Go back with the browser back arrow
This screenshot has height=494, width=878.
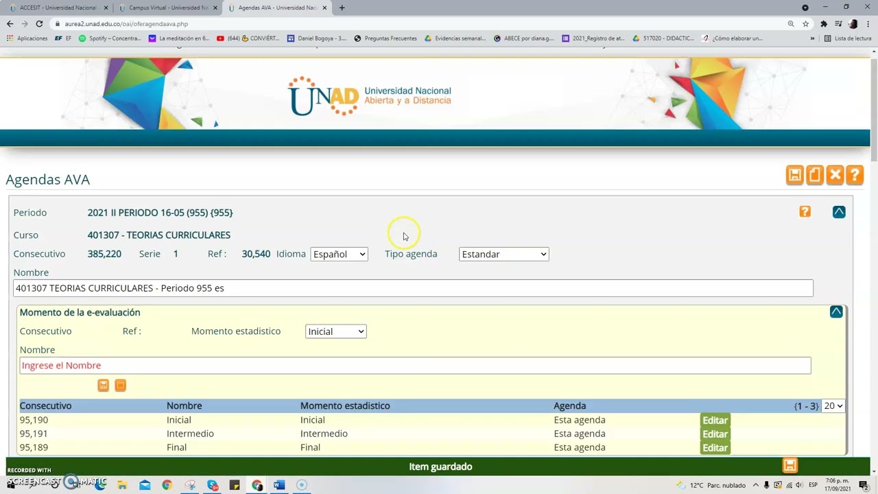click(x=10, y=23)
